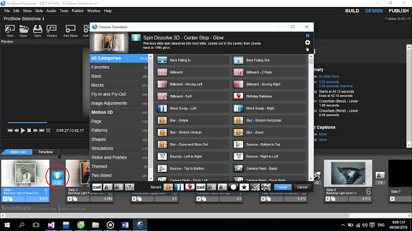412x231 pixels.
Task: Cancel the Choose Transition dialog
Action: coord(302,187)
